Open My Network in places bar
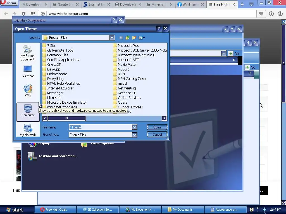This screenshot has height=214, width=286. pyautogui.click(x=28, y=130)
